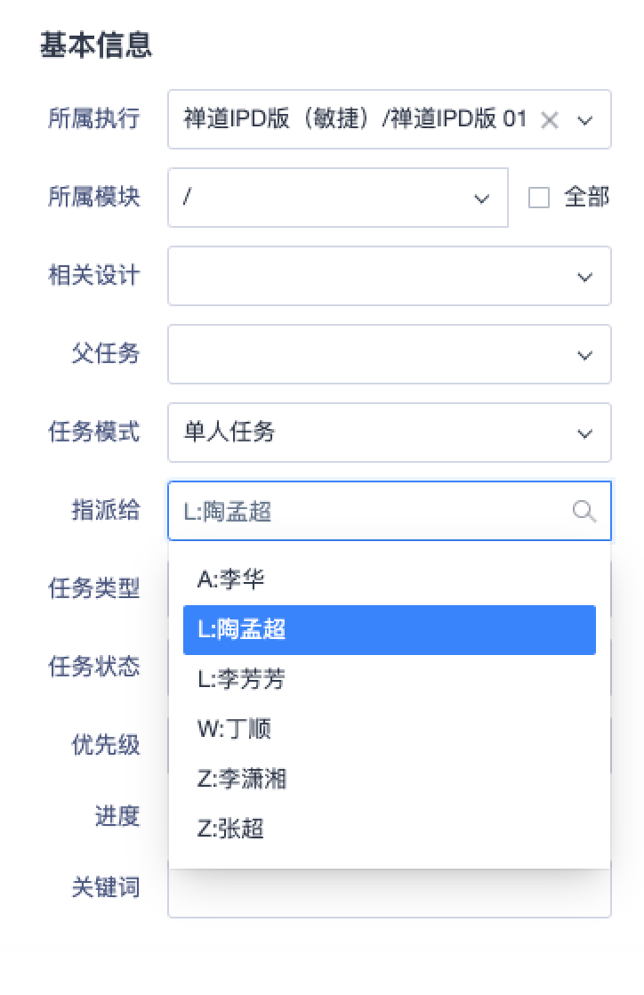
Task: Click the 禅道IPD版 execution select field
Action: (389, 119)
